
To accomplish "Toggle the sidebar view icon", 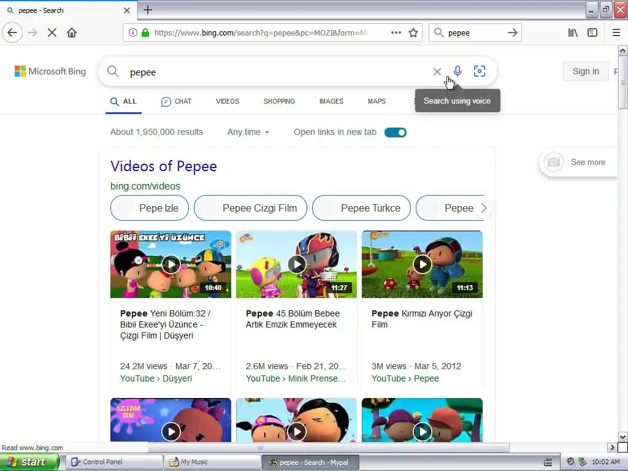I will point(592,33).
